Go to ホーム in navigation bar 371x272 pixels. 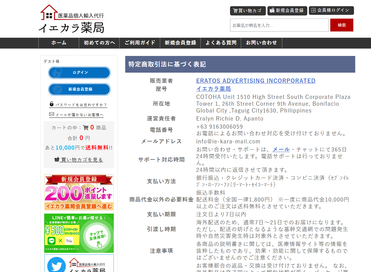coord(59,43)
